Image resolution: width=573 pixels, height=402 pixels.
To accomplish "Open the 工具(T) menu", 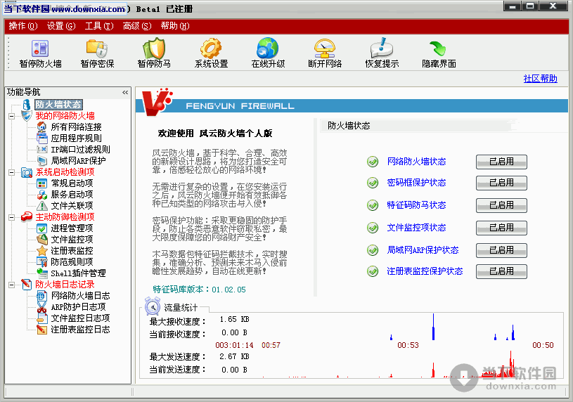I will point(99,26).
